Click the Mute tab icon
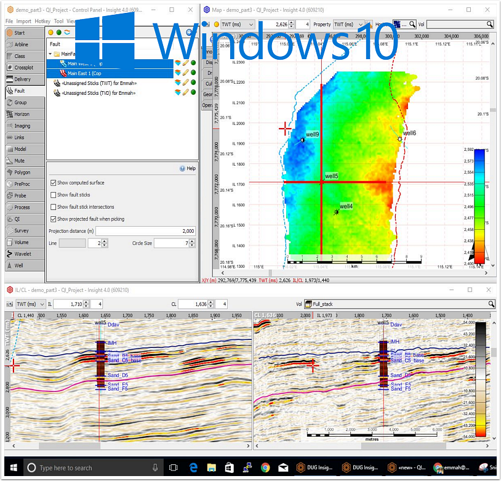This screenshot has width=501, height=481. coord(10,161)
